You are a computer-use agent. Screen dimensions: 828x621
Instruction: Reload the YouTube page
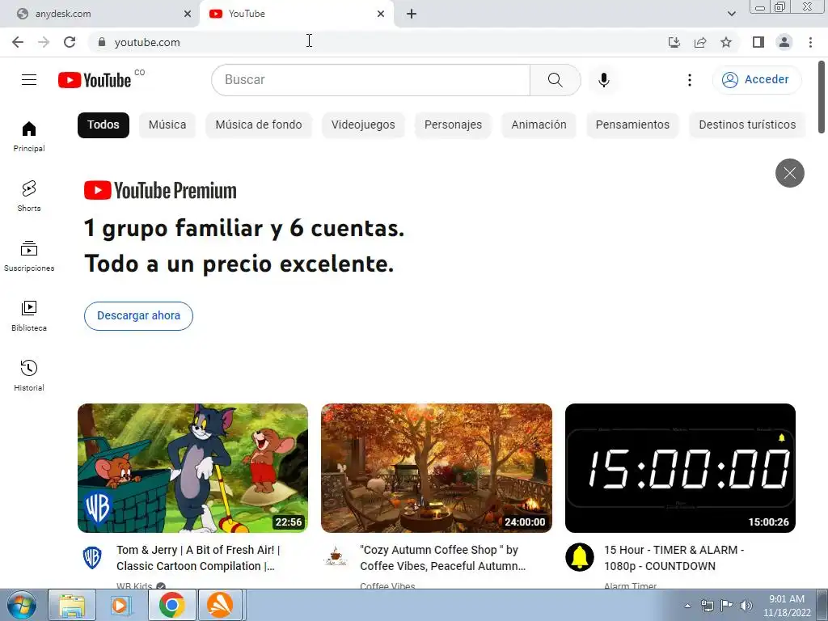[x=70, y=42]
